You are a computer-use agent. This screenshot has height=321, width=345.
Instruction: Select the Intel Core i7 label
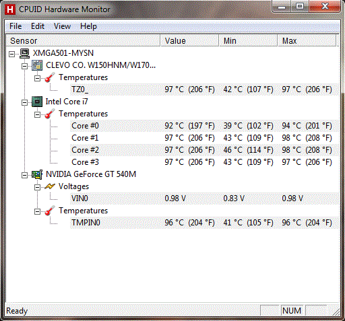(67, 102)
